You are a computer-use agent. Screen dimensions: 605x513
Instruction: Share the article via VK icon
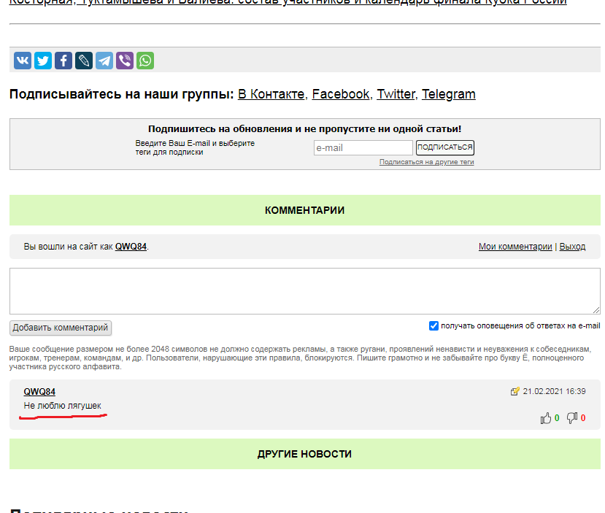point(23,61)
